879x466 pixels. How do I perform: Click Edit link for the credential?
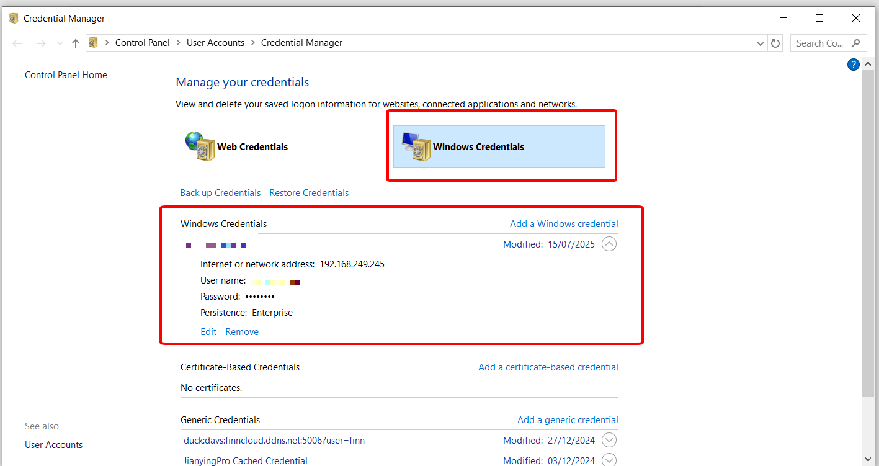208,332
